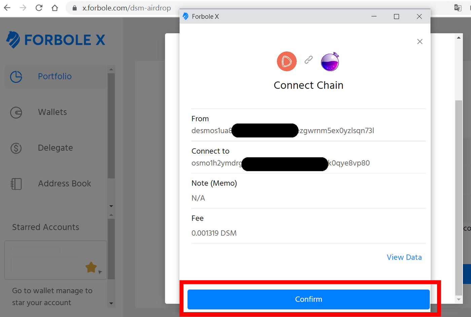Go back in the browser
This screenshot has height=317, width=471.
click(7, 8)
